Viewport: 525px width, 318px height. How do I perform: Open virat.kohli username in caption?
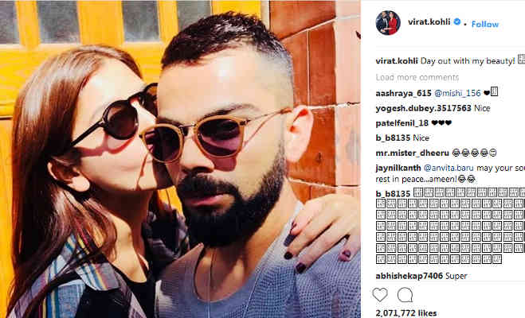397,60
